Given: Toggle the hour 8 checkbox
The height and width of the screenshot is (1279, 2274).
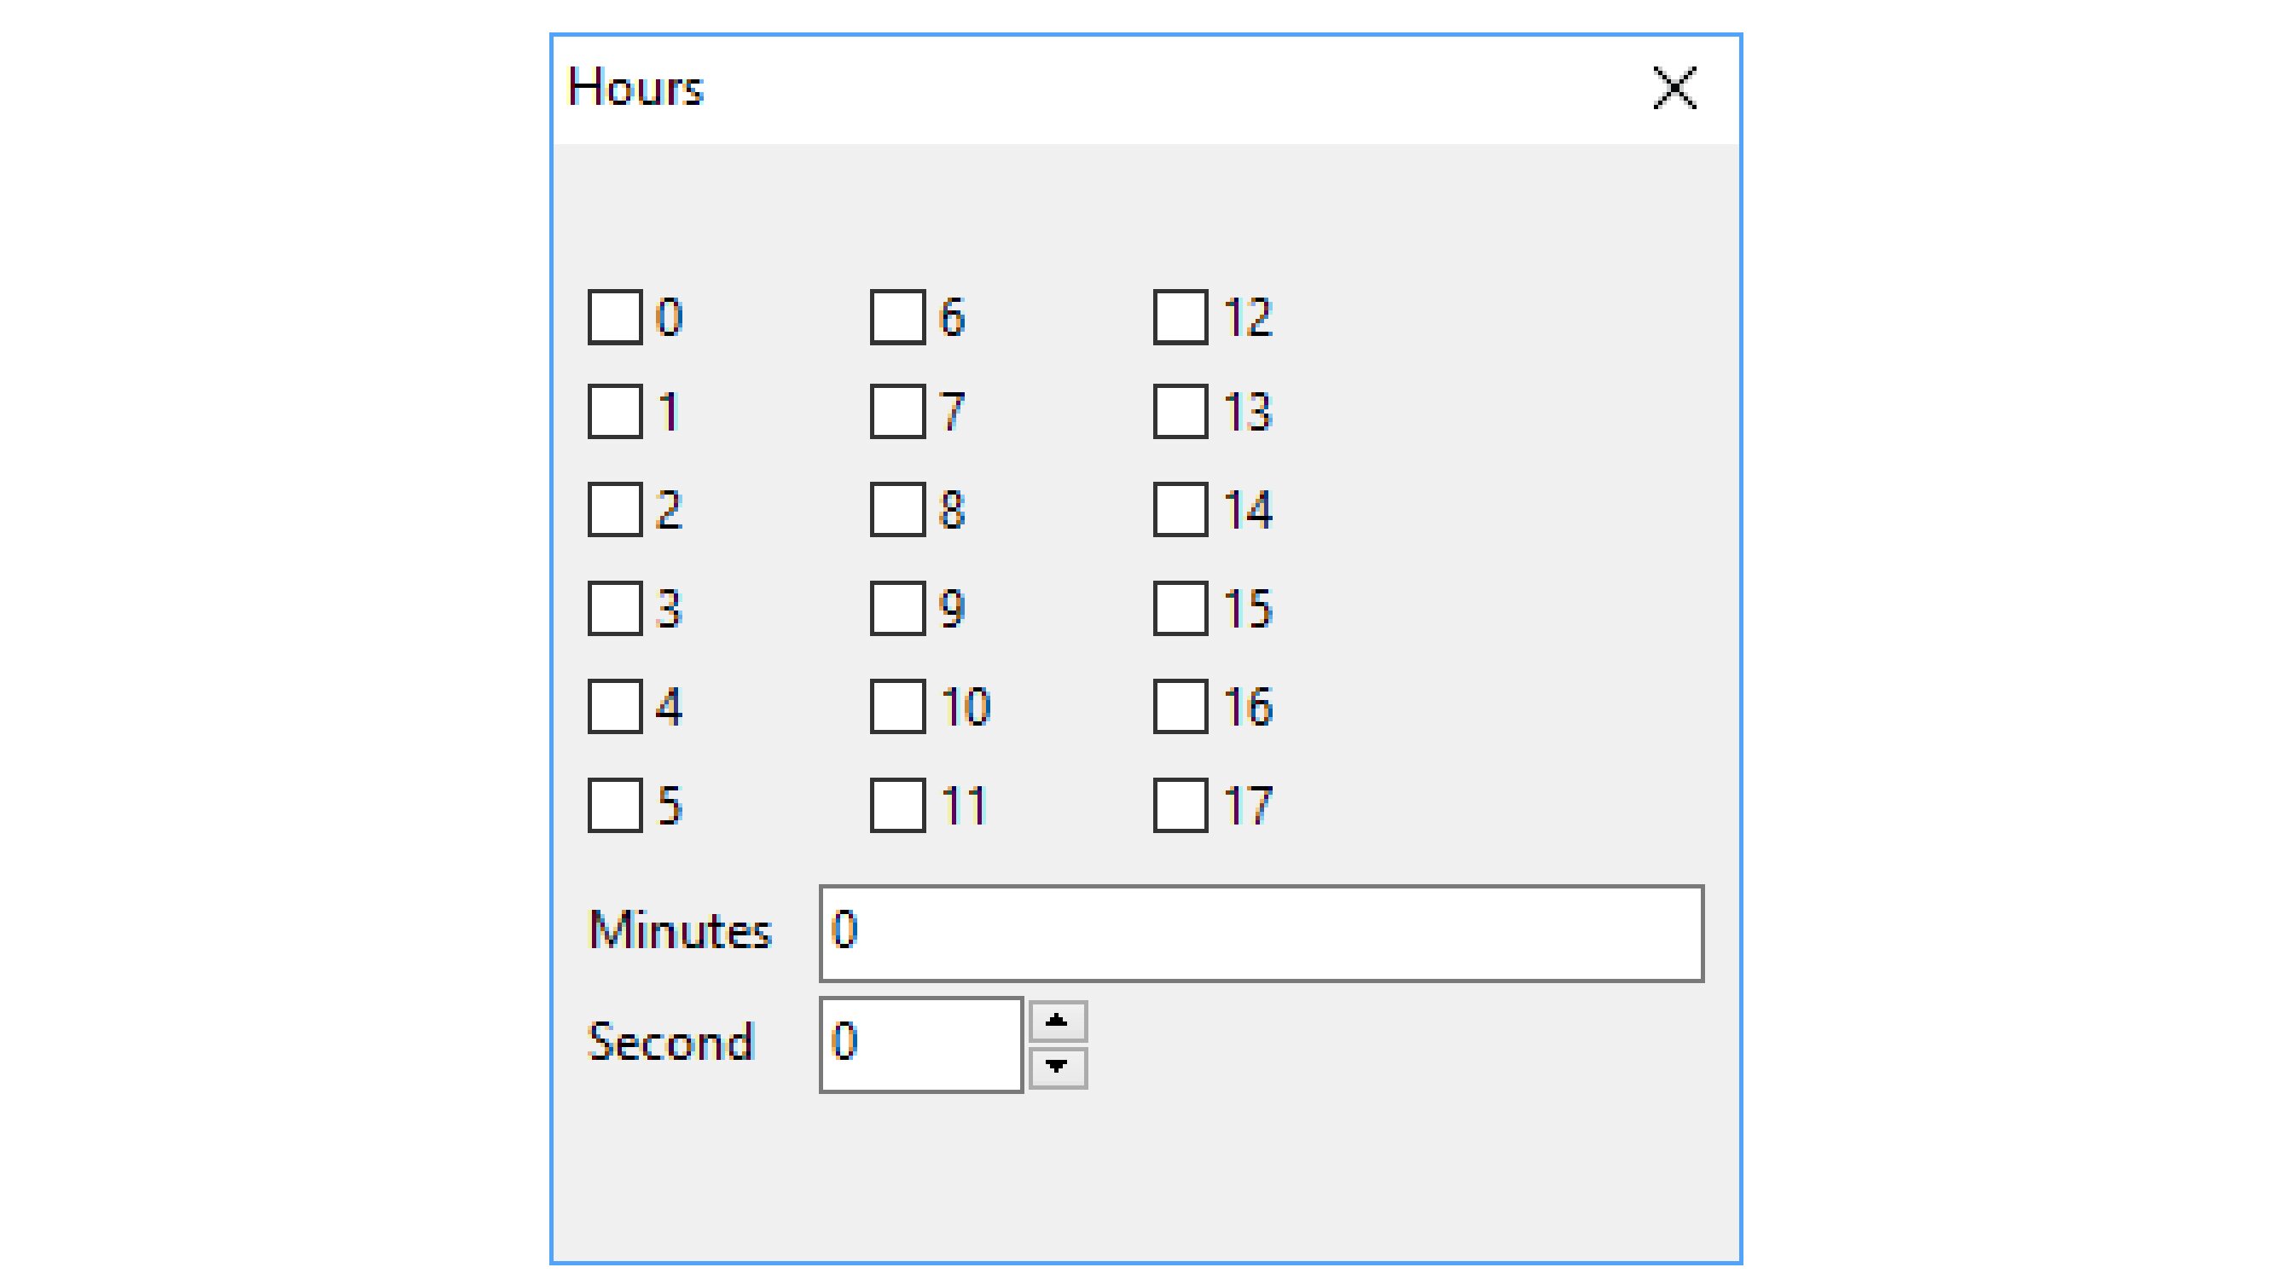Looking at the screenshot, I should click(898, 509).
